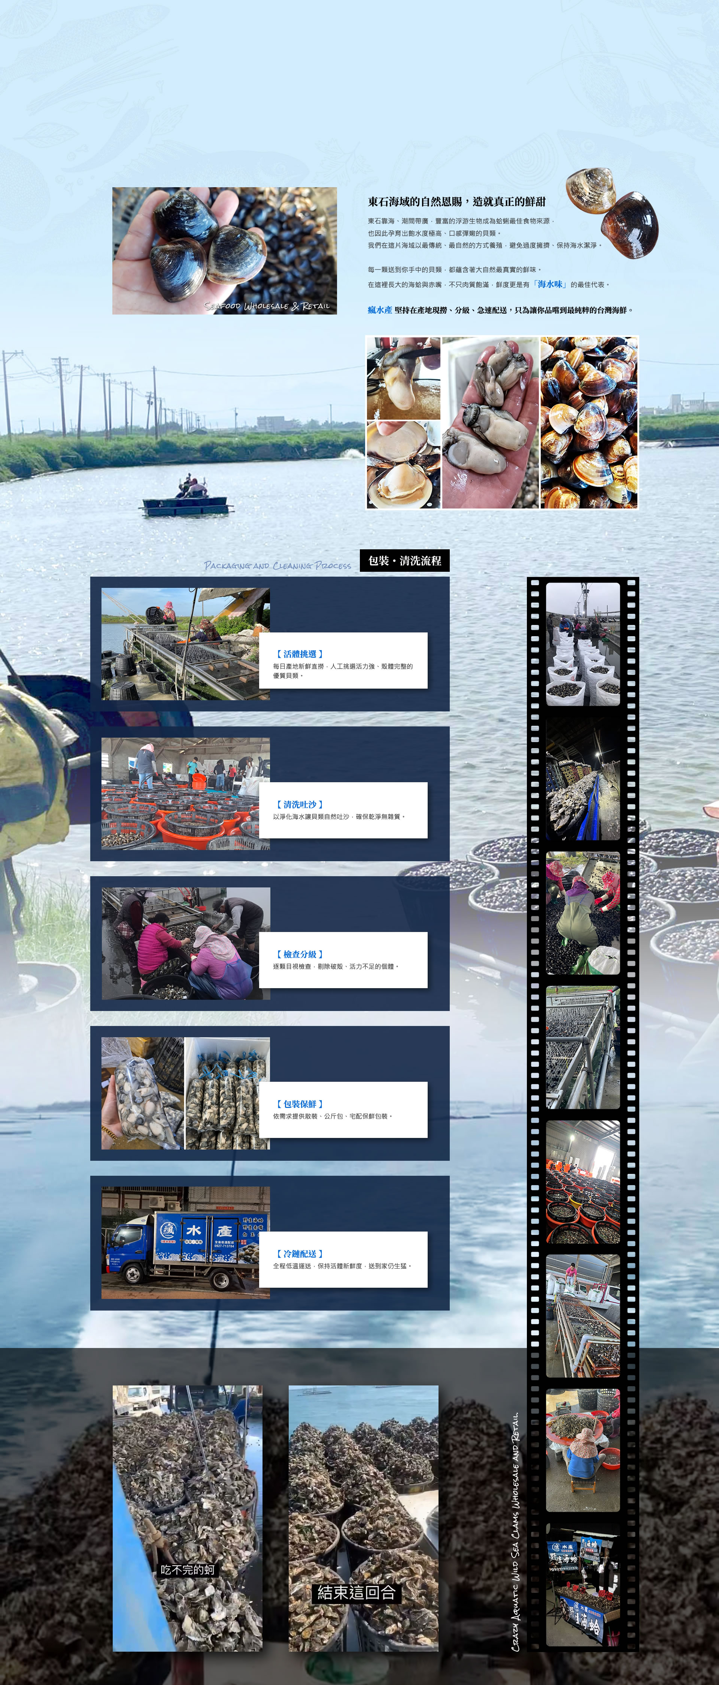This screenshot has width=719, height=1685.
Task: Click the 包裝・清洗流程 heading label
Action: (x=404, y=561)
